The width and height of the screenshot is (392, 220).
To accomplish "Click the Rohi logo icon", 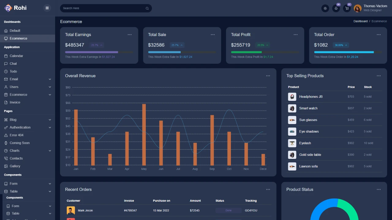I will 8,8.
